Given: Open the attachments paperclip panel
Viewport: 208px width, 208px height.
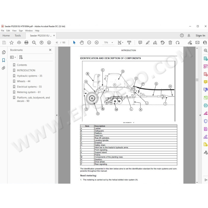Looking at the screenshot, I should pos(4,68).
